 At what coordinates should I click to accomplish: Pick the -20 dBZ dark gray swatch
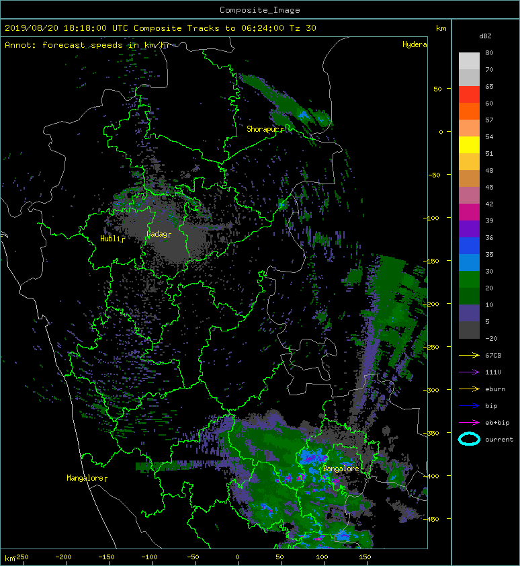pyautogui.click(x=469, y=329)
